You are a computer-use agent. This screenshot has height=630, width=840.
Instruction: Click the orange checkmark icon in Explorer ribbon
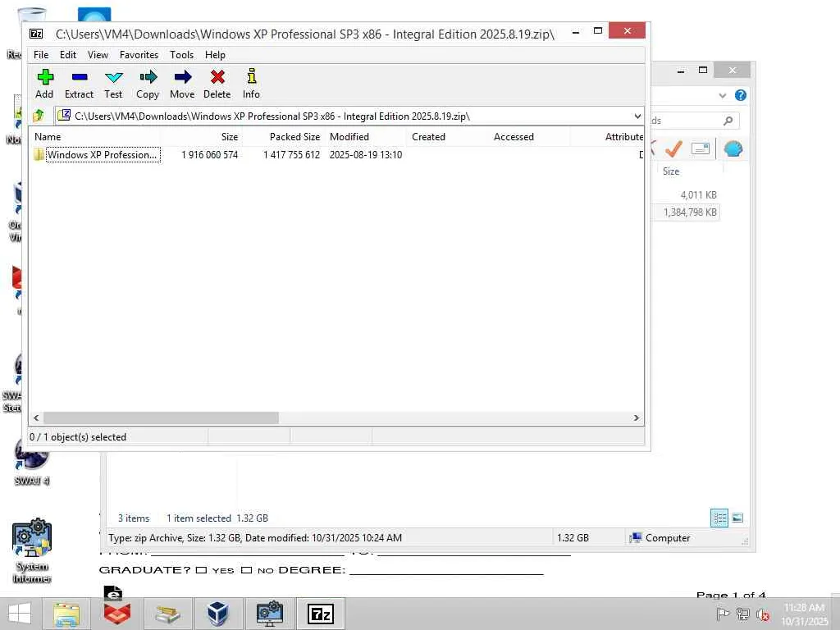673,148
